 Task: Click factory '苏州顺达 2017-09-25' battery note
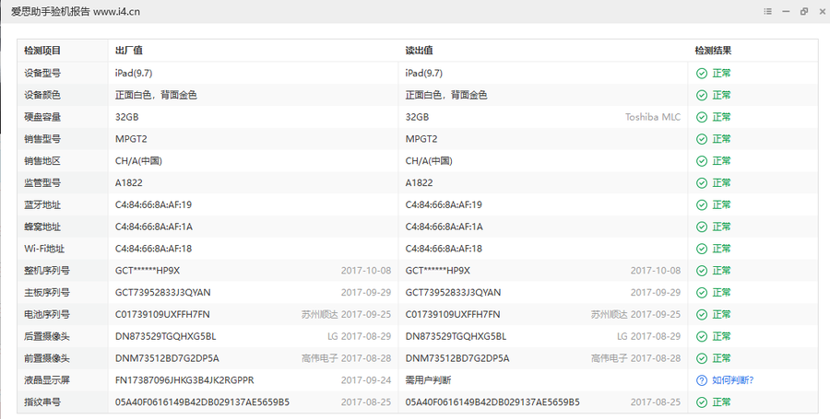click(346, 314)
